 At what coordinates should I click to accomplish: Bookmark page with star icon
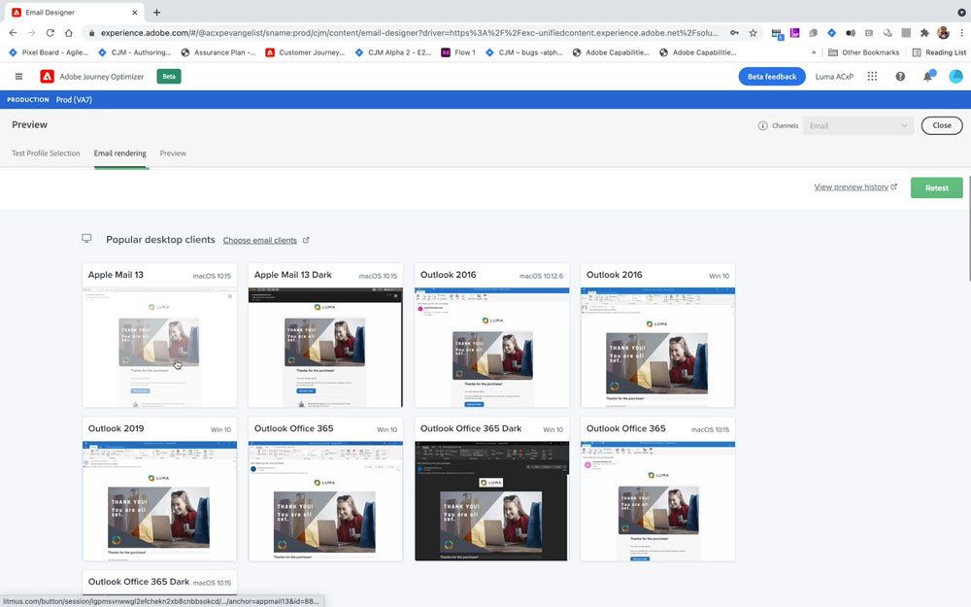(x=753, y=33)
